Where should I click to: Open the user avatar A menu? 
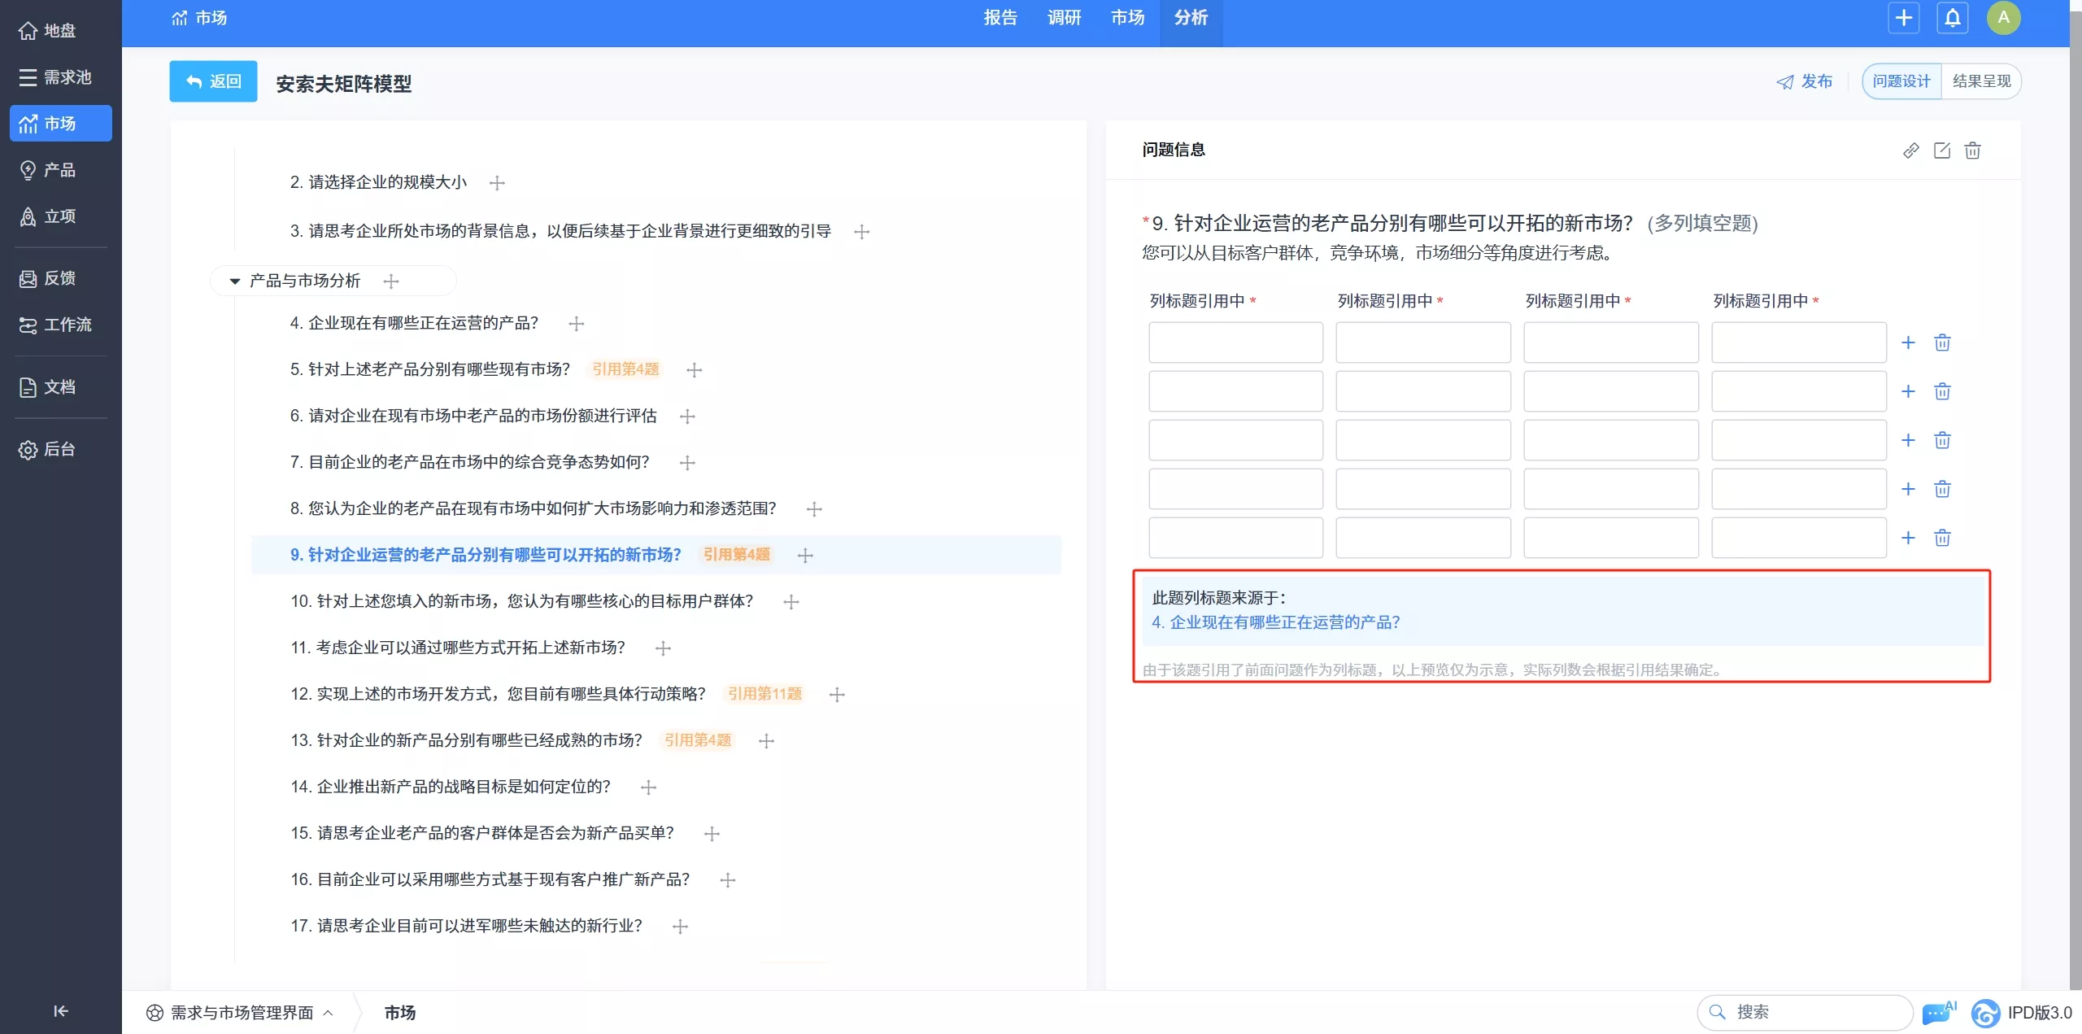pos(2003,18)
